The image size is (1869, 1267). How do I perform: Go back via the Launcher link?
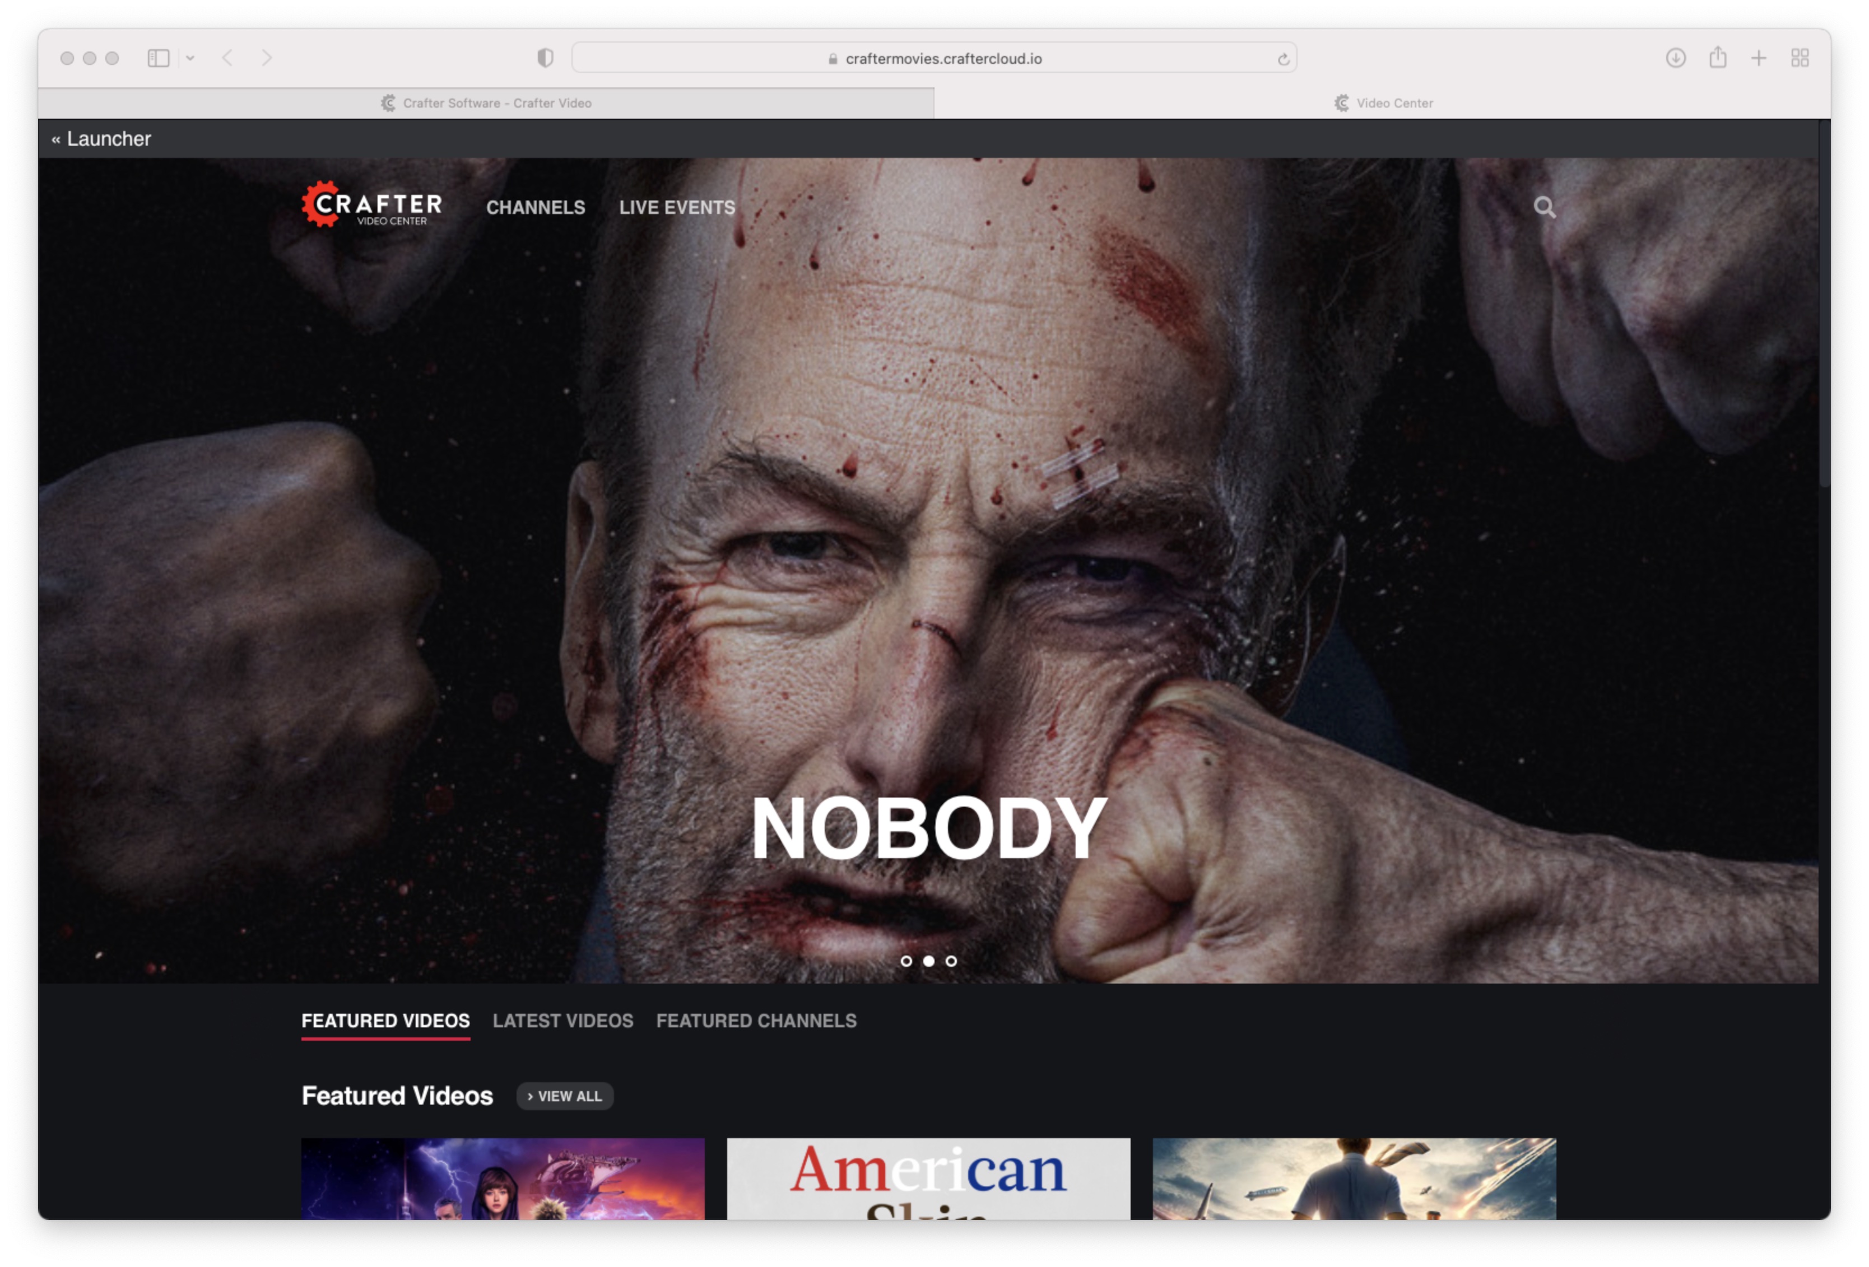tap(101, 139)
